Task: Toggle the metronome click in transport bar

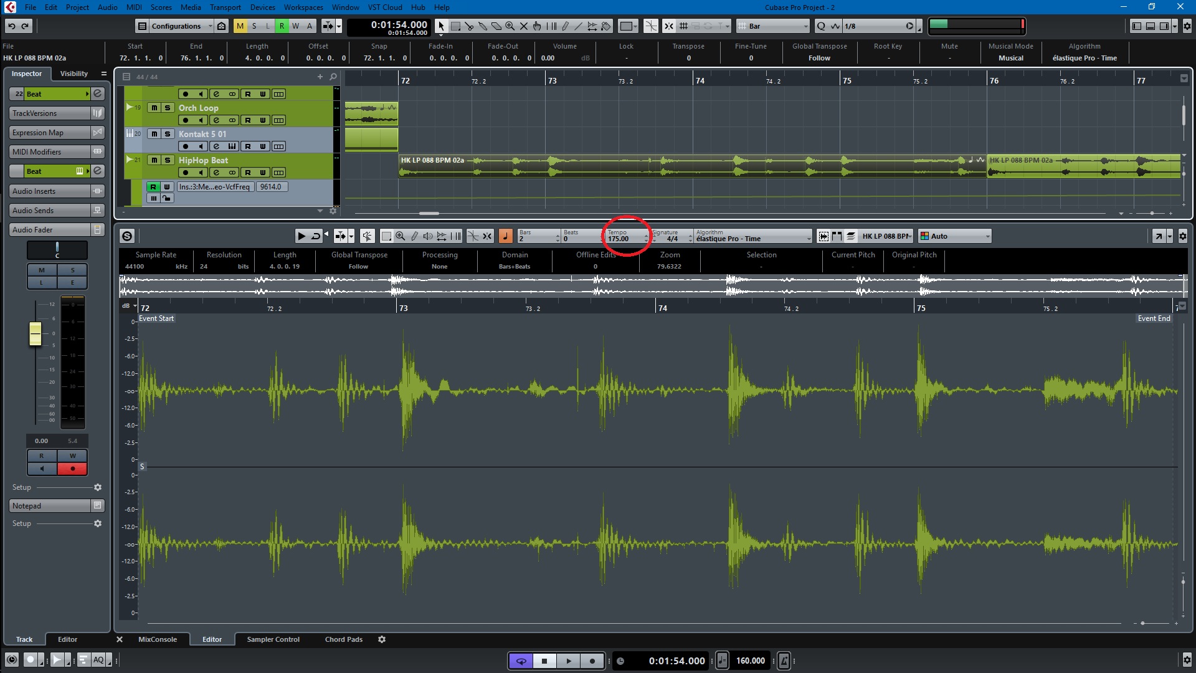Action: (784, 661)
